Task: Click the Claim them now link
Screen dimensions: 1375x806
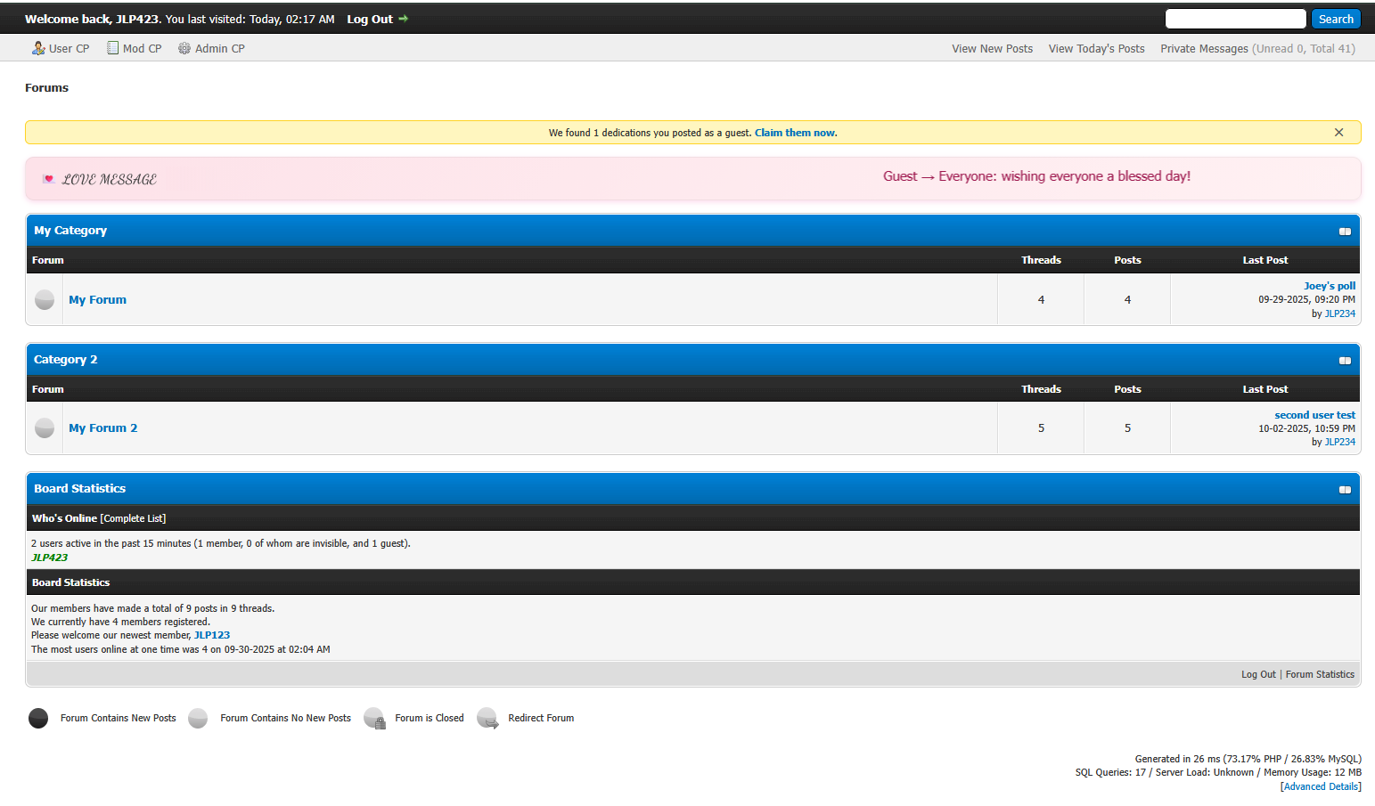Action: [795, 133]
